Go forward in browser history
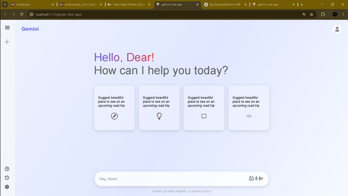The width and height of the screenshot is (348, 196). 13,14
